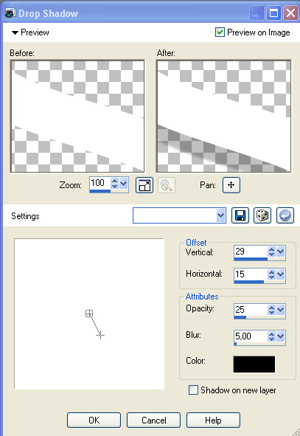Uncheck Preview on Image checkbox
The height and width of the screenshot is (436, 300).
[x=220, y=32]
